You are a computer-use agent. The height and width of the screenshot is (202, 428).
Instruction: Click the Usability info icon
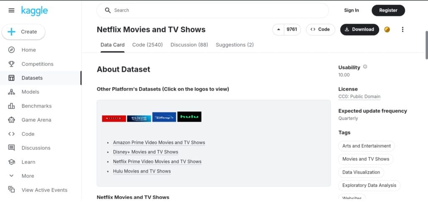point(365,67)
